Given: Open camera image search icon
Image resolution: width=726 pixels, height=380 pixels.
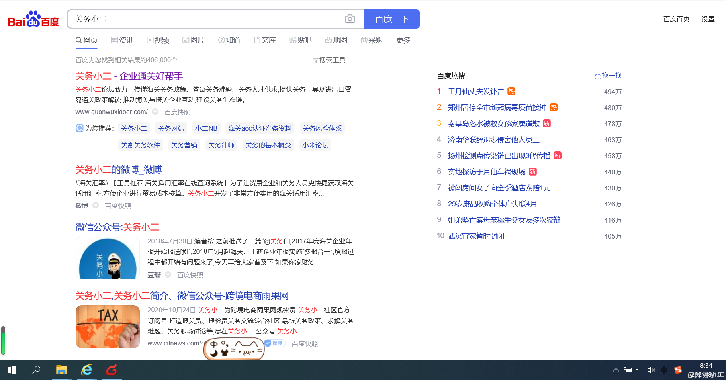Looking at the screenshot, I should [350, 19].
